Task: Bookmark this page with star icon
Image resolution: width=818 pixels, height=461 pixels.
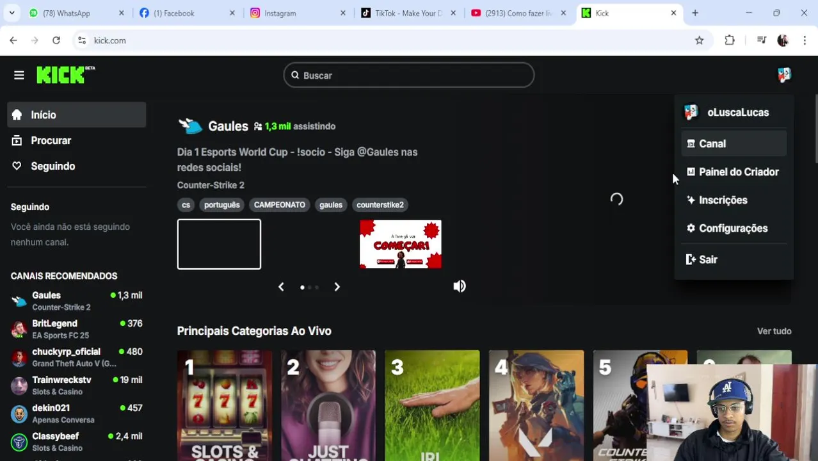Action: pyautogui.click(x=699, y=40)
